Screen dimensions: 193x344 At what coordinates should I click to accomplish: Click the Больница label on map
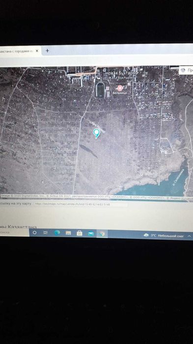tap(120, 93)
